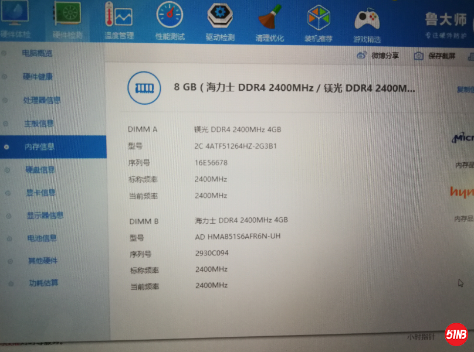Click the memory module icon beside 8 GB
This screenshot has height=352, width=474.
pyautogui.click(x=144, y=88)
